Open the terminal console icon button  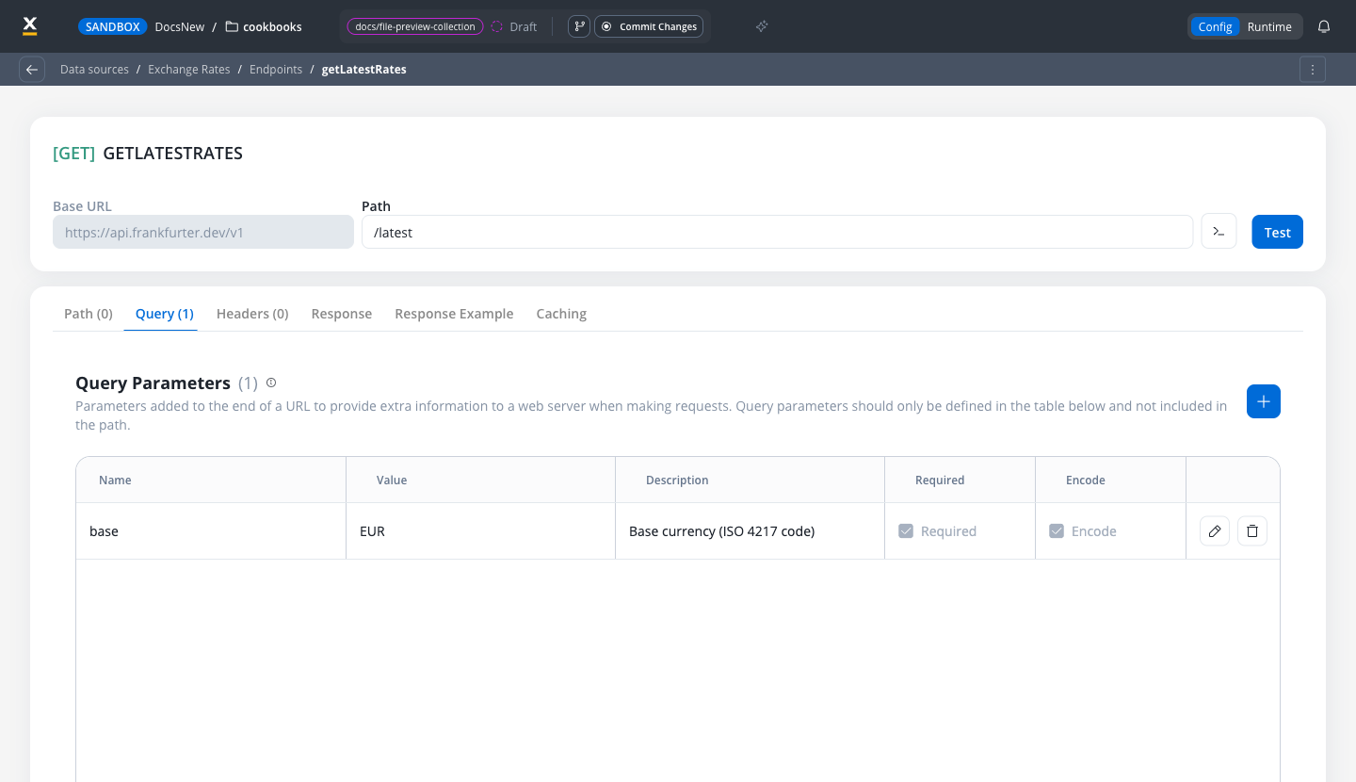tap(1219, 232)
